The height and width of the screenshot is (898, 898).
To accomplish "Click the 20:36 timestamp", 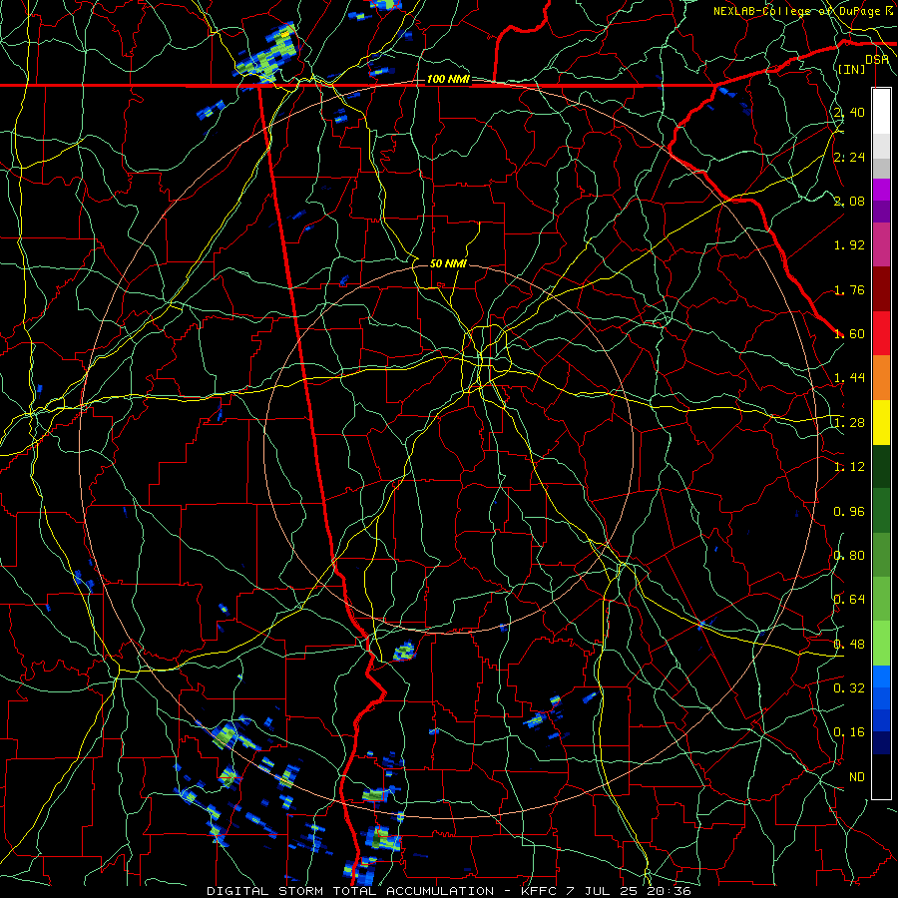I will [671, 891].
